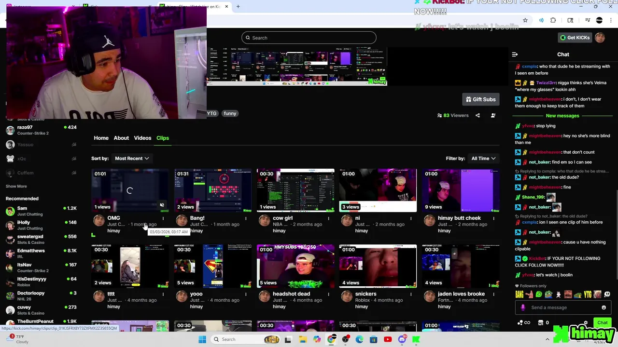
Task: Open razo97 channel in sidebar
Action: pos(41,130)
